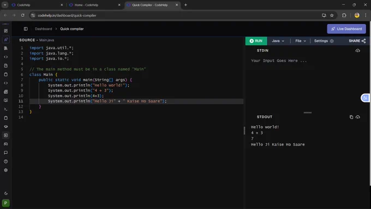Select the rocket quick compiler sidebar icon
371x209 pixels.
point(5,39)
